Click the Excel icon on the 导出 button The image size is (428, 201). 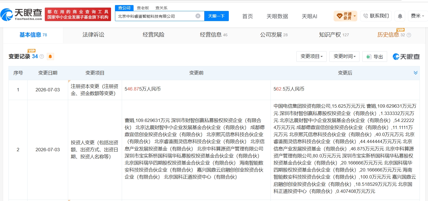coord(369,57)
